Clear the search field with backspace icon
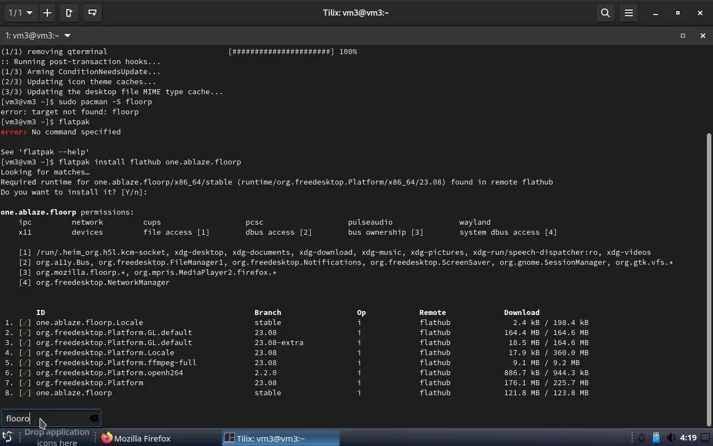This screenshot has width=713, height=446. coord(94,418)
